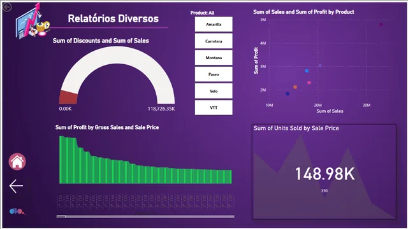This screenshot has height=229, width=408.
Task: Click 'Sum of Discounts and Sum of Sales' title
Action: [101, 41]
